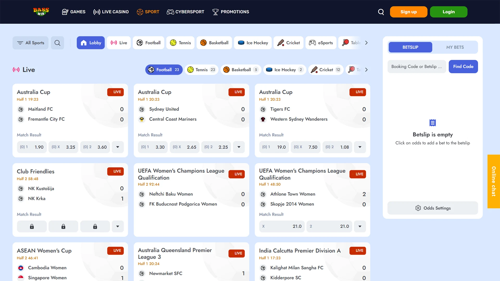The height and width of the screenshot is (281, 500).
Task: Select eSports in top sports bar
Action: (321, 43)
